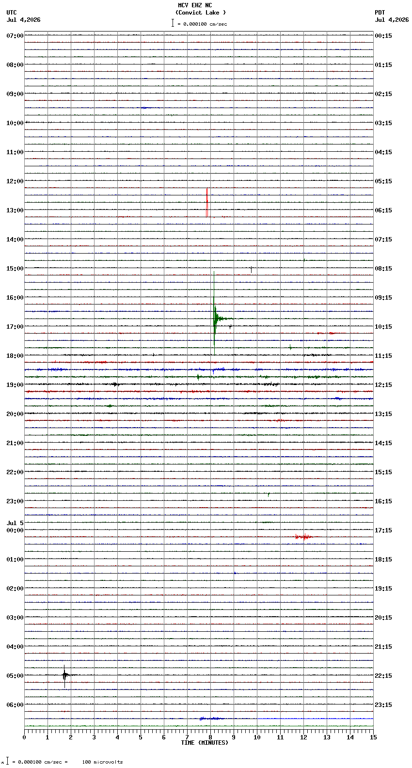Select the 22:15 PDT row label
Screen dimensions: 412x768
click(x=383, y=676)
